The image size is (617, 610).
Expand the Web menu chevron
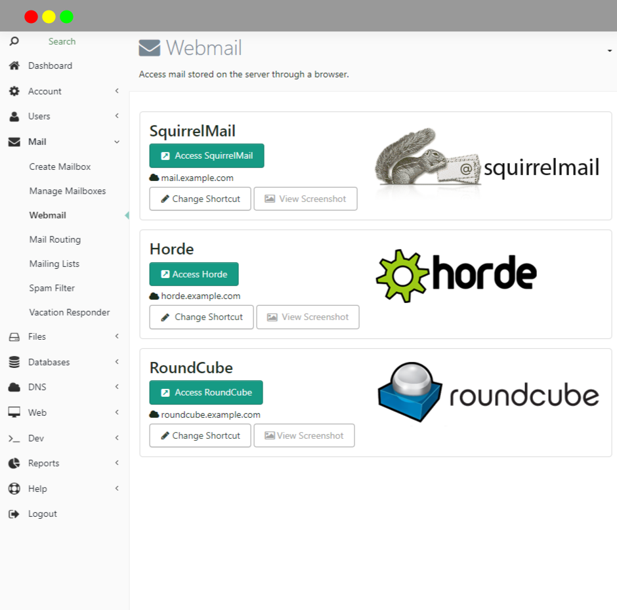pyautogui.click(x=117, y=412)
